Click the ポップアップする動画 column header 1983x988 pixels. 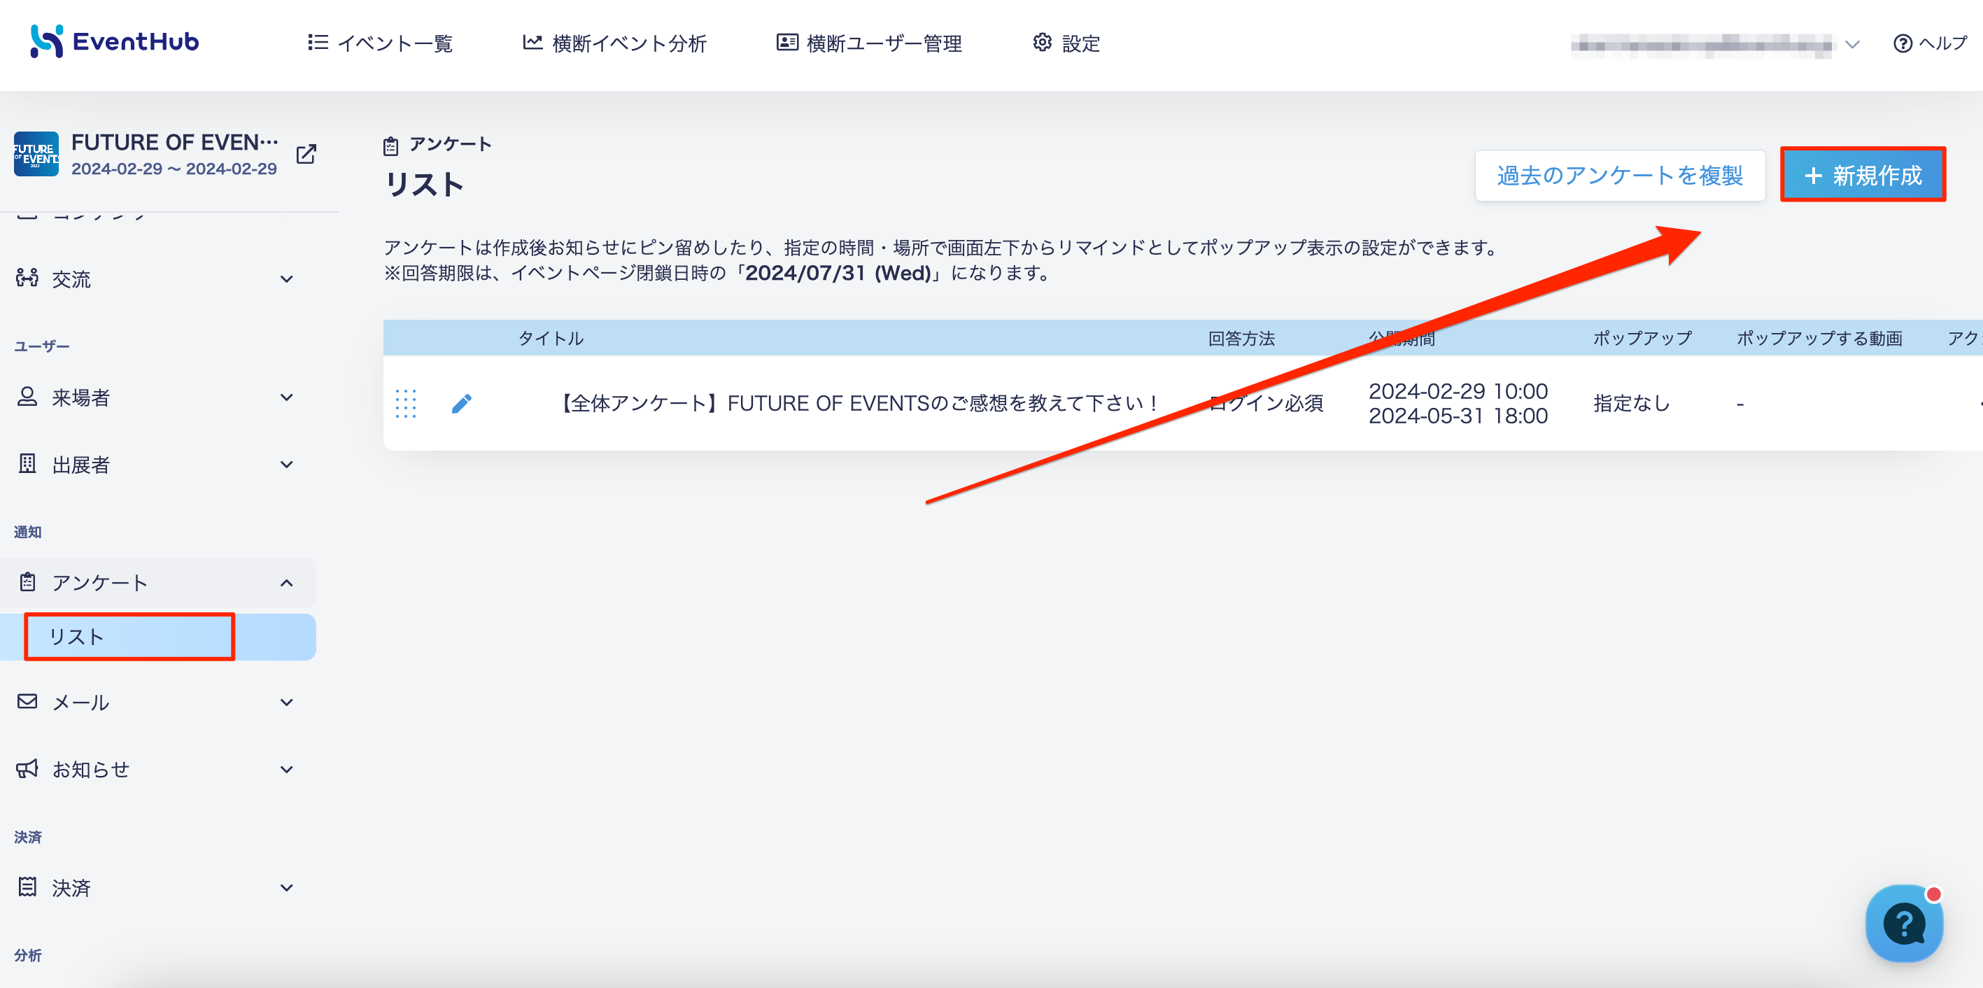click(x=1819, y=338)
